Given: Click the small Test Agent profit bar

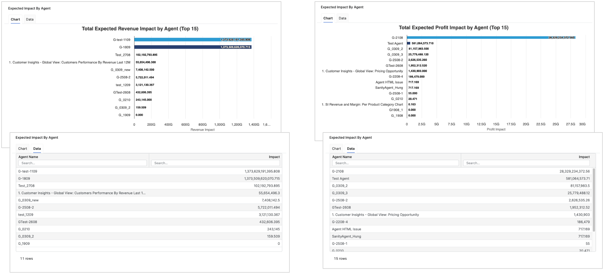Looking at the screenshot, I should pos(409,43).
